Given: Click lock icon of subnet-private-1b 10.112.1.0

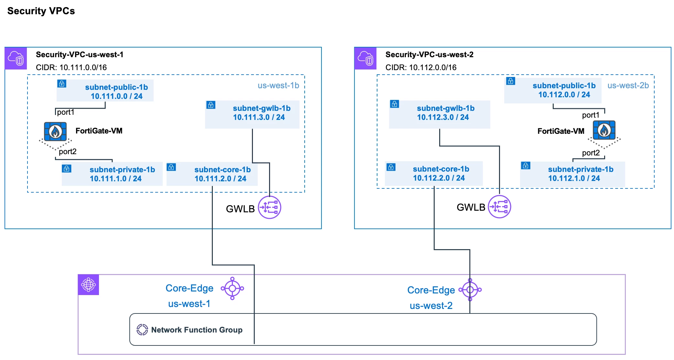Looking at the screenshot, I should [x=526, y=165].
